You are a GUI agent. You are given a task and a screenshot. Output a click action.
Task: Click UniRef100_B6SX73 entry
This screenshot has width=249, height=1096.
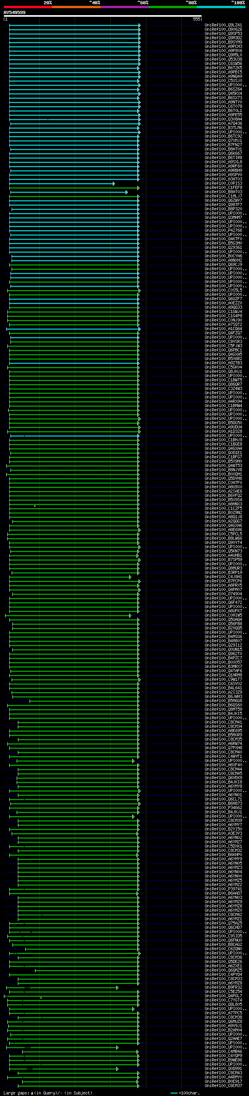223,98
